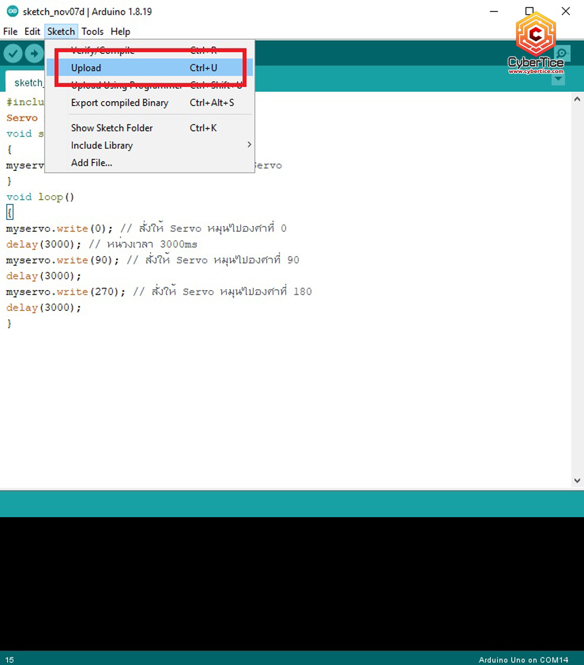Viewport: 584px width, 665px height.
Task: Click the editor scrollbar up arrow
Action: (577, 99)
